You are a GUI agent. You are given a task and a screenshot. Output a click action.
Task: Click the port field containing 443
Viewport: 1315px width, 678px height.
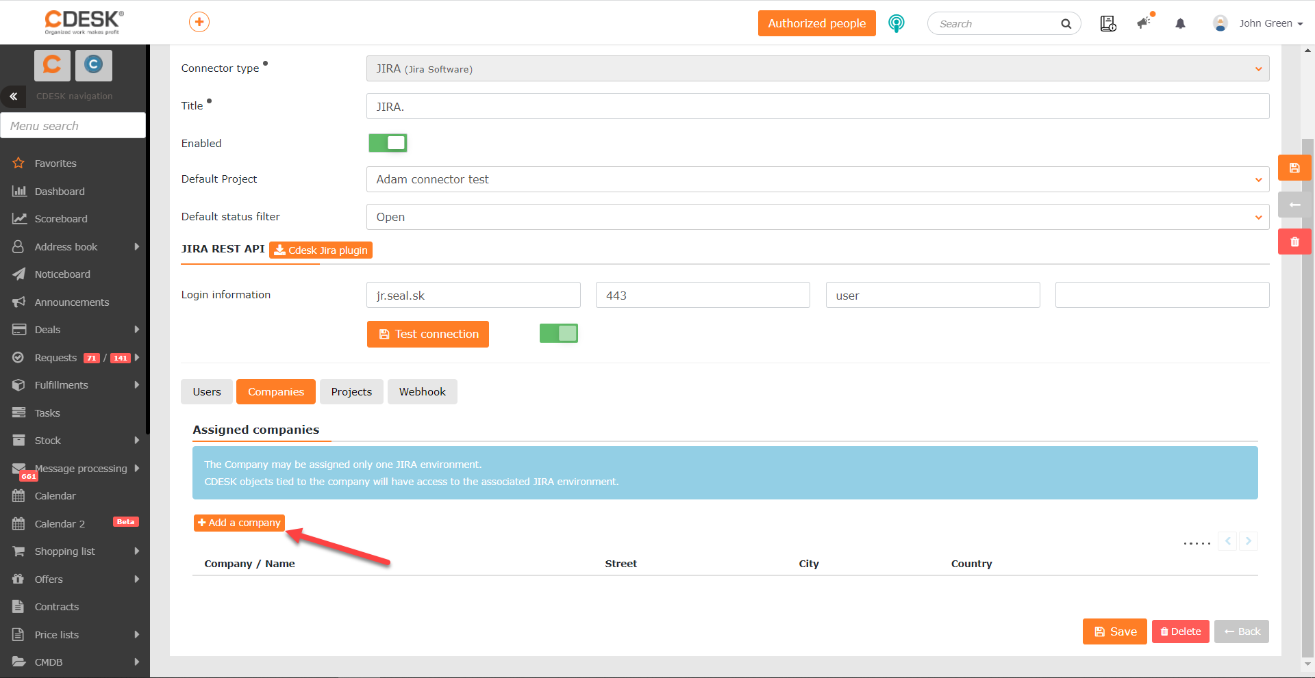(x=703, y=296)
